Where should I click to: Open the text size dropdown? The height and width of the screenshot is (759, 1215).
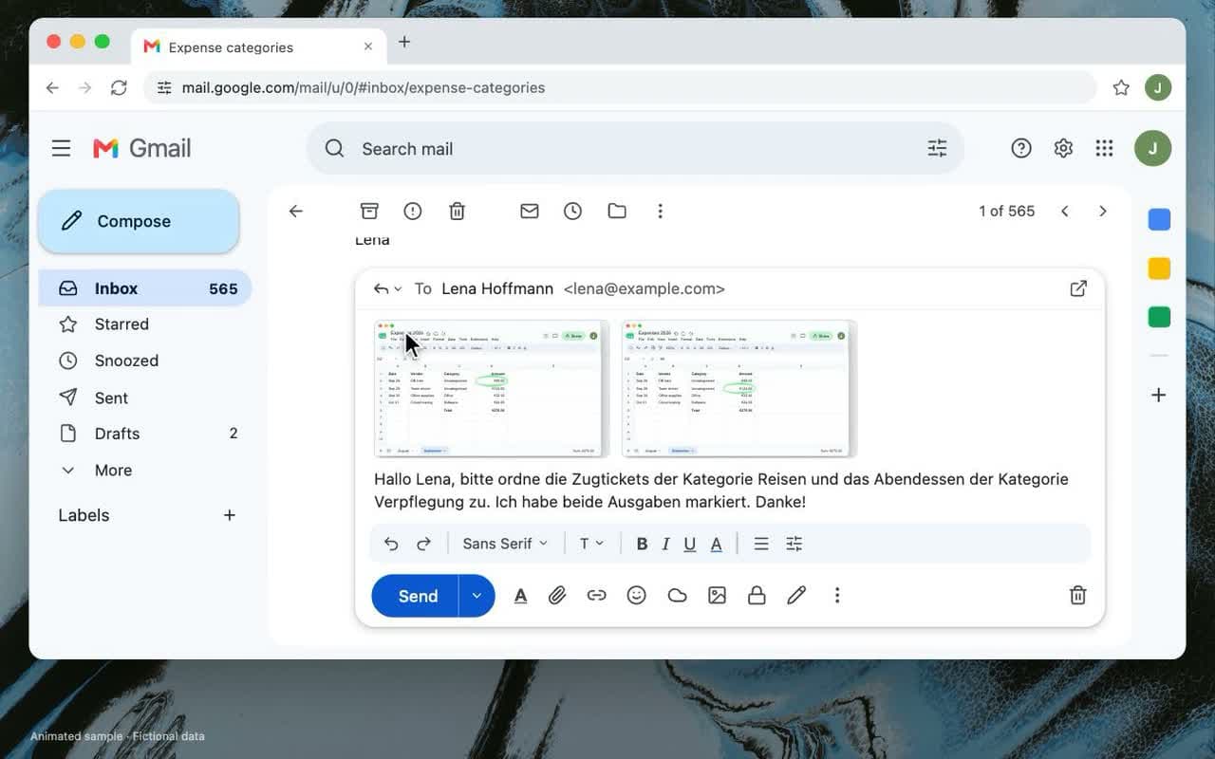[592, 544]
